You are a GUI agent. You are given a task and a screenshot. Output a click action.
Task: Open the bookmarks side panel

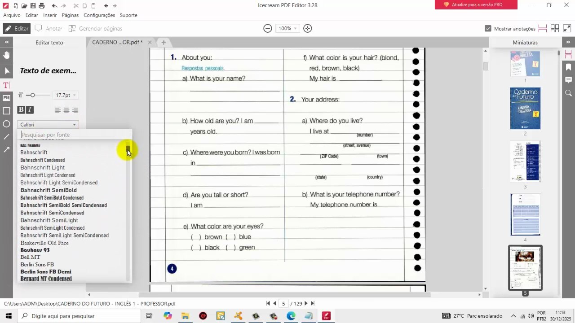point(568,67)
